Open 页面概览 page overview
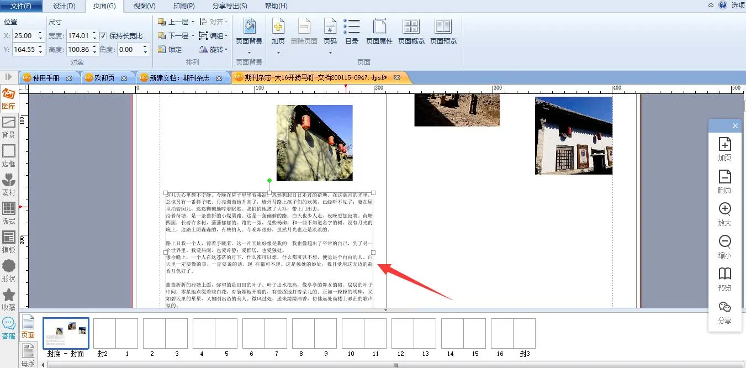The width and height of the screenshot is (746, 368). coord(411,31)
